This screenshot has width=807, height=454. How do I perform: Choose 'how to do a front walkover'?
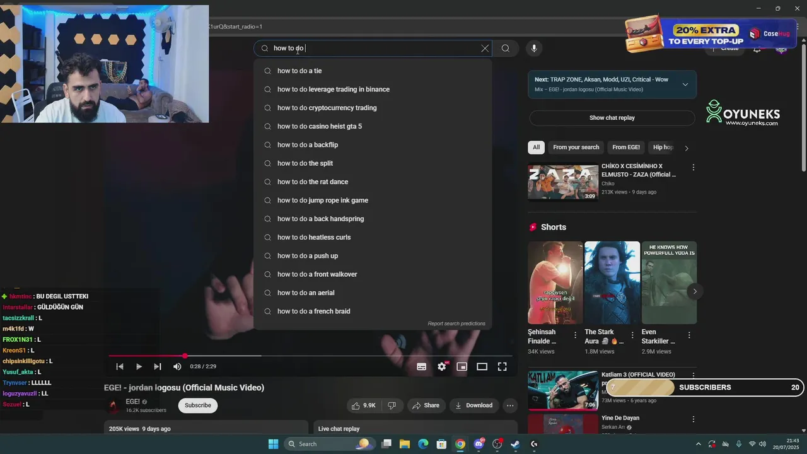(x=373, y=274)
